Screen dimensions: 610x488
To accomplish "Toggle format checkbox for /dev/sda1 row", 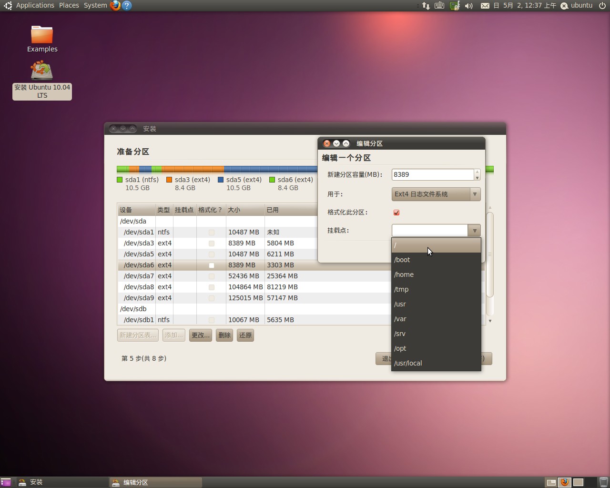I will pyautogui.click(x=212, y=233).
